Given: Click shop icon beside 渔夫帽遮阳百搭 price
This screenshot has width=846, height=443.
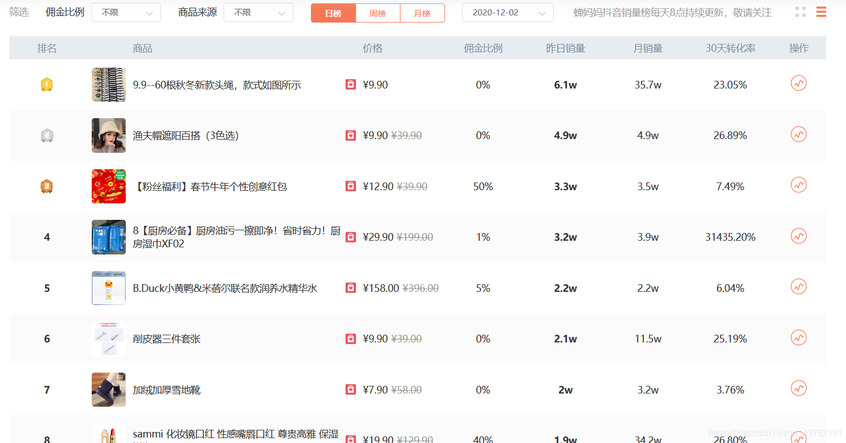Looking at the screenshot, I should tap(350, 135).
